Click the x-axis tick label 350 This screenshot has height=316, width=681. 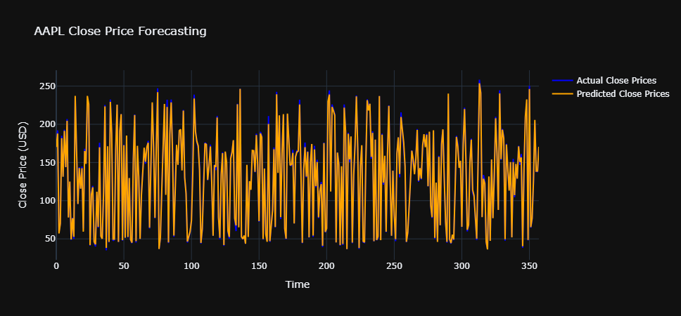[529, 265]
